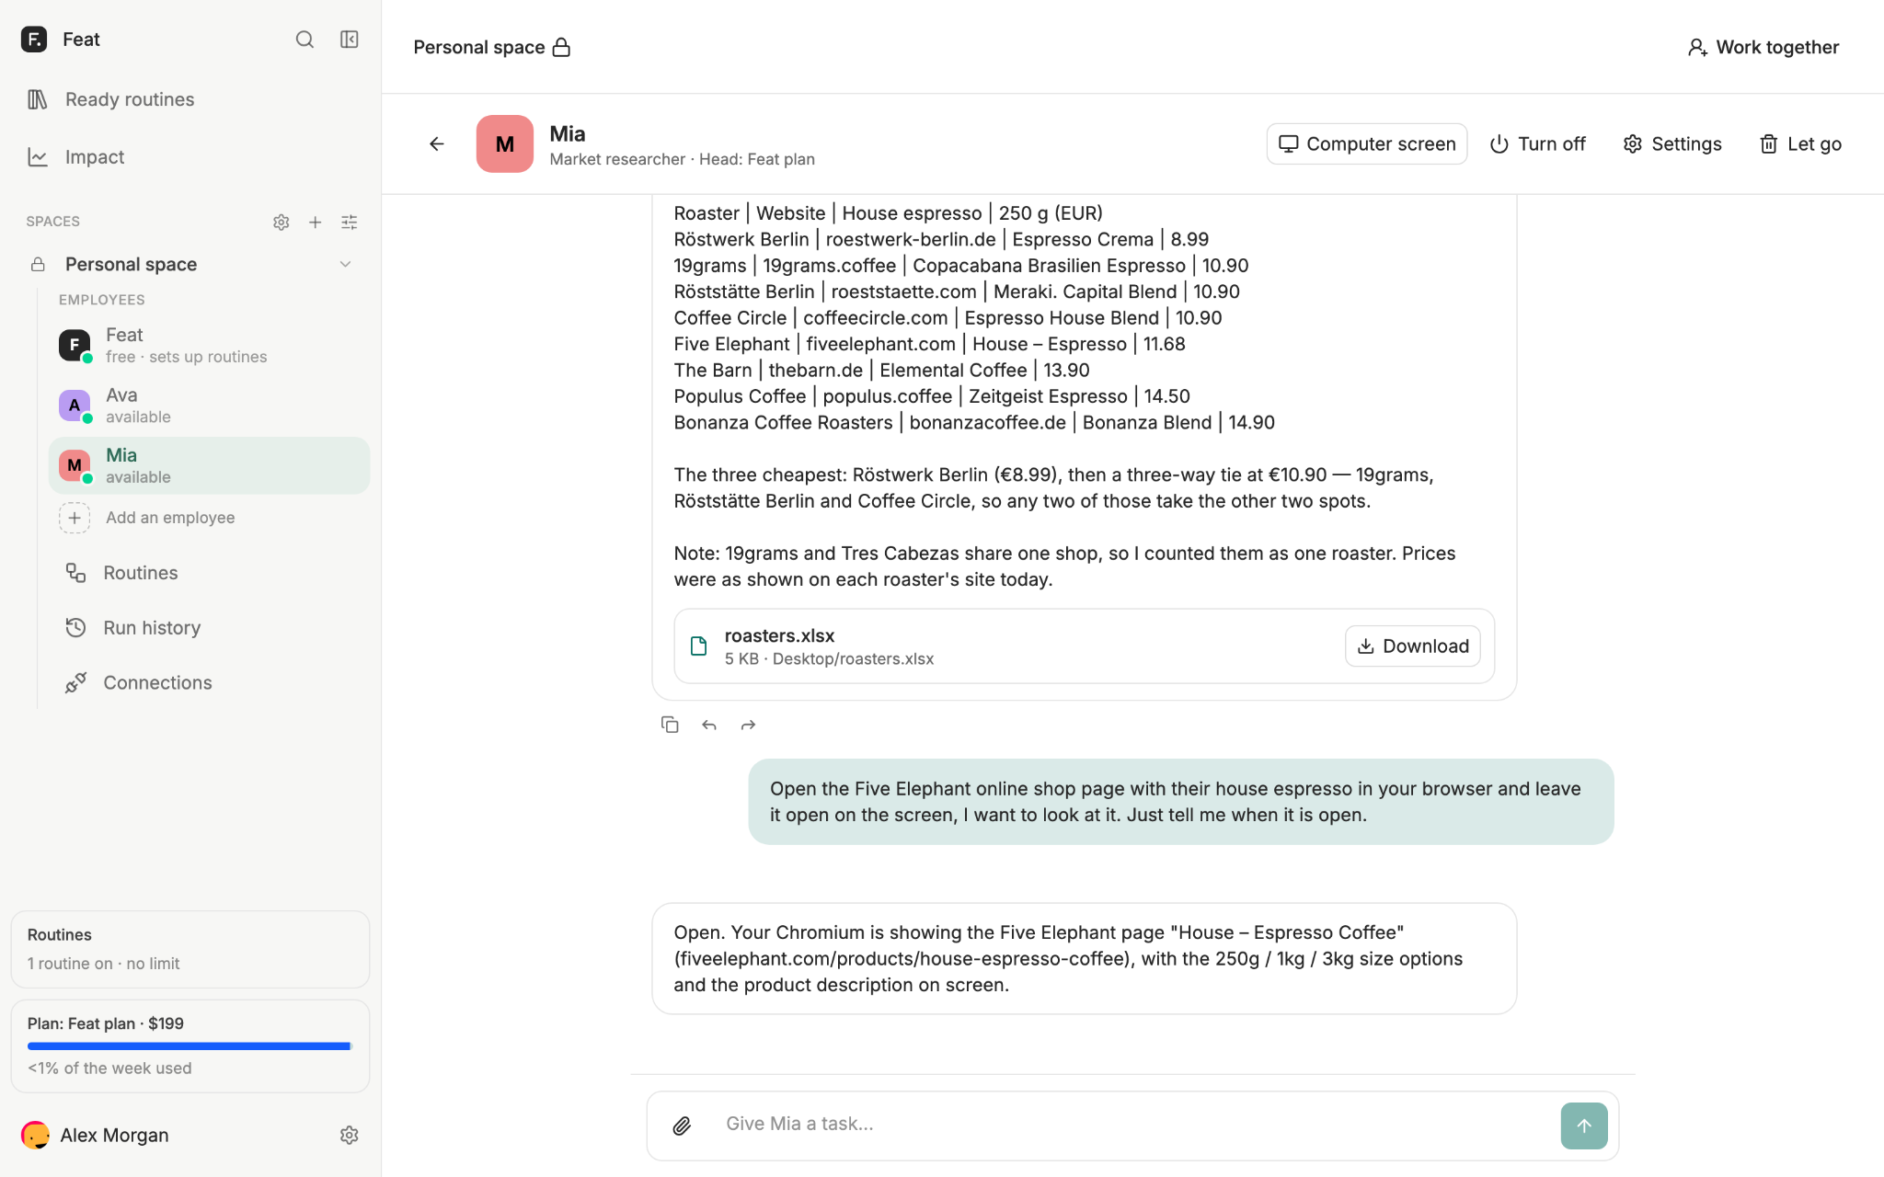1884x1177 pixels.
Task: Open Mia's Settings
Action: tap(1671, 144)
